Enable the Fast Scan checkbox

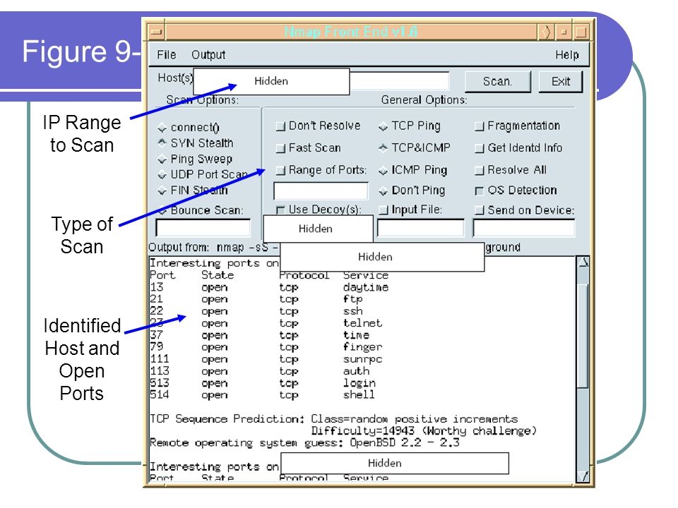pos(280,149)
